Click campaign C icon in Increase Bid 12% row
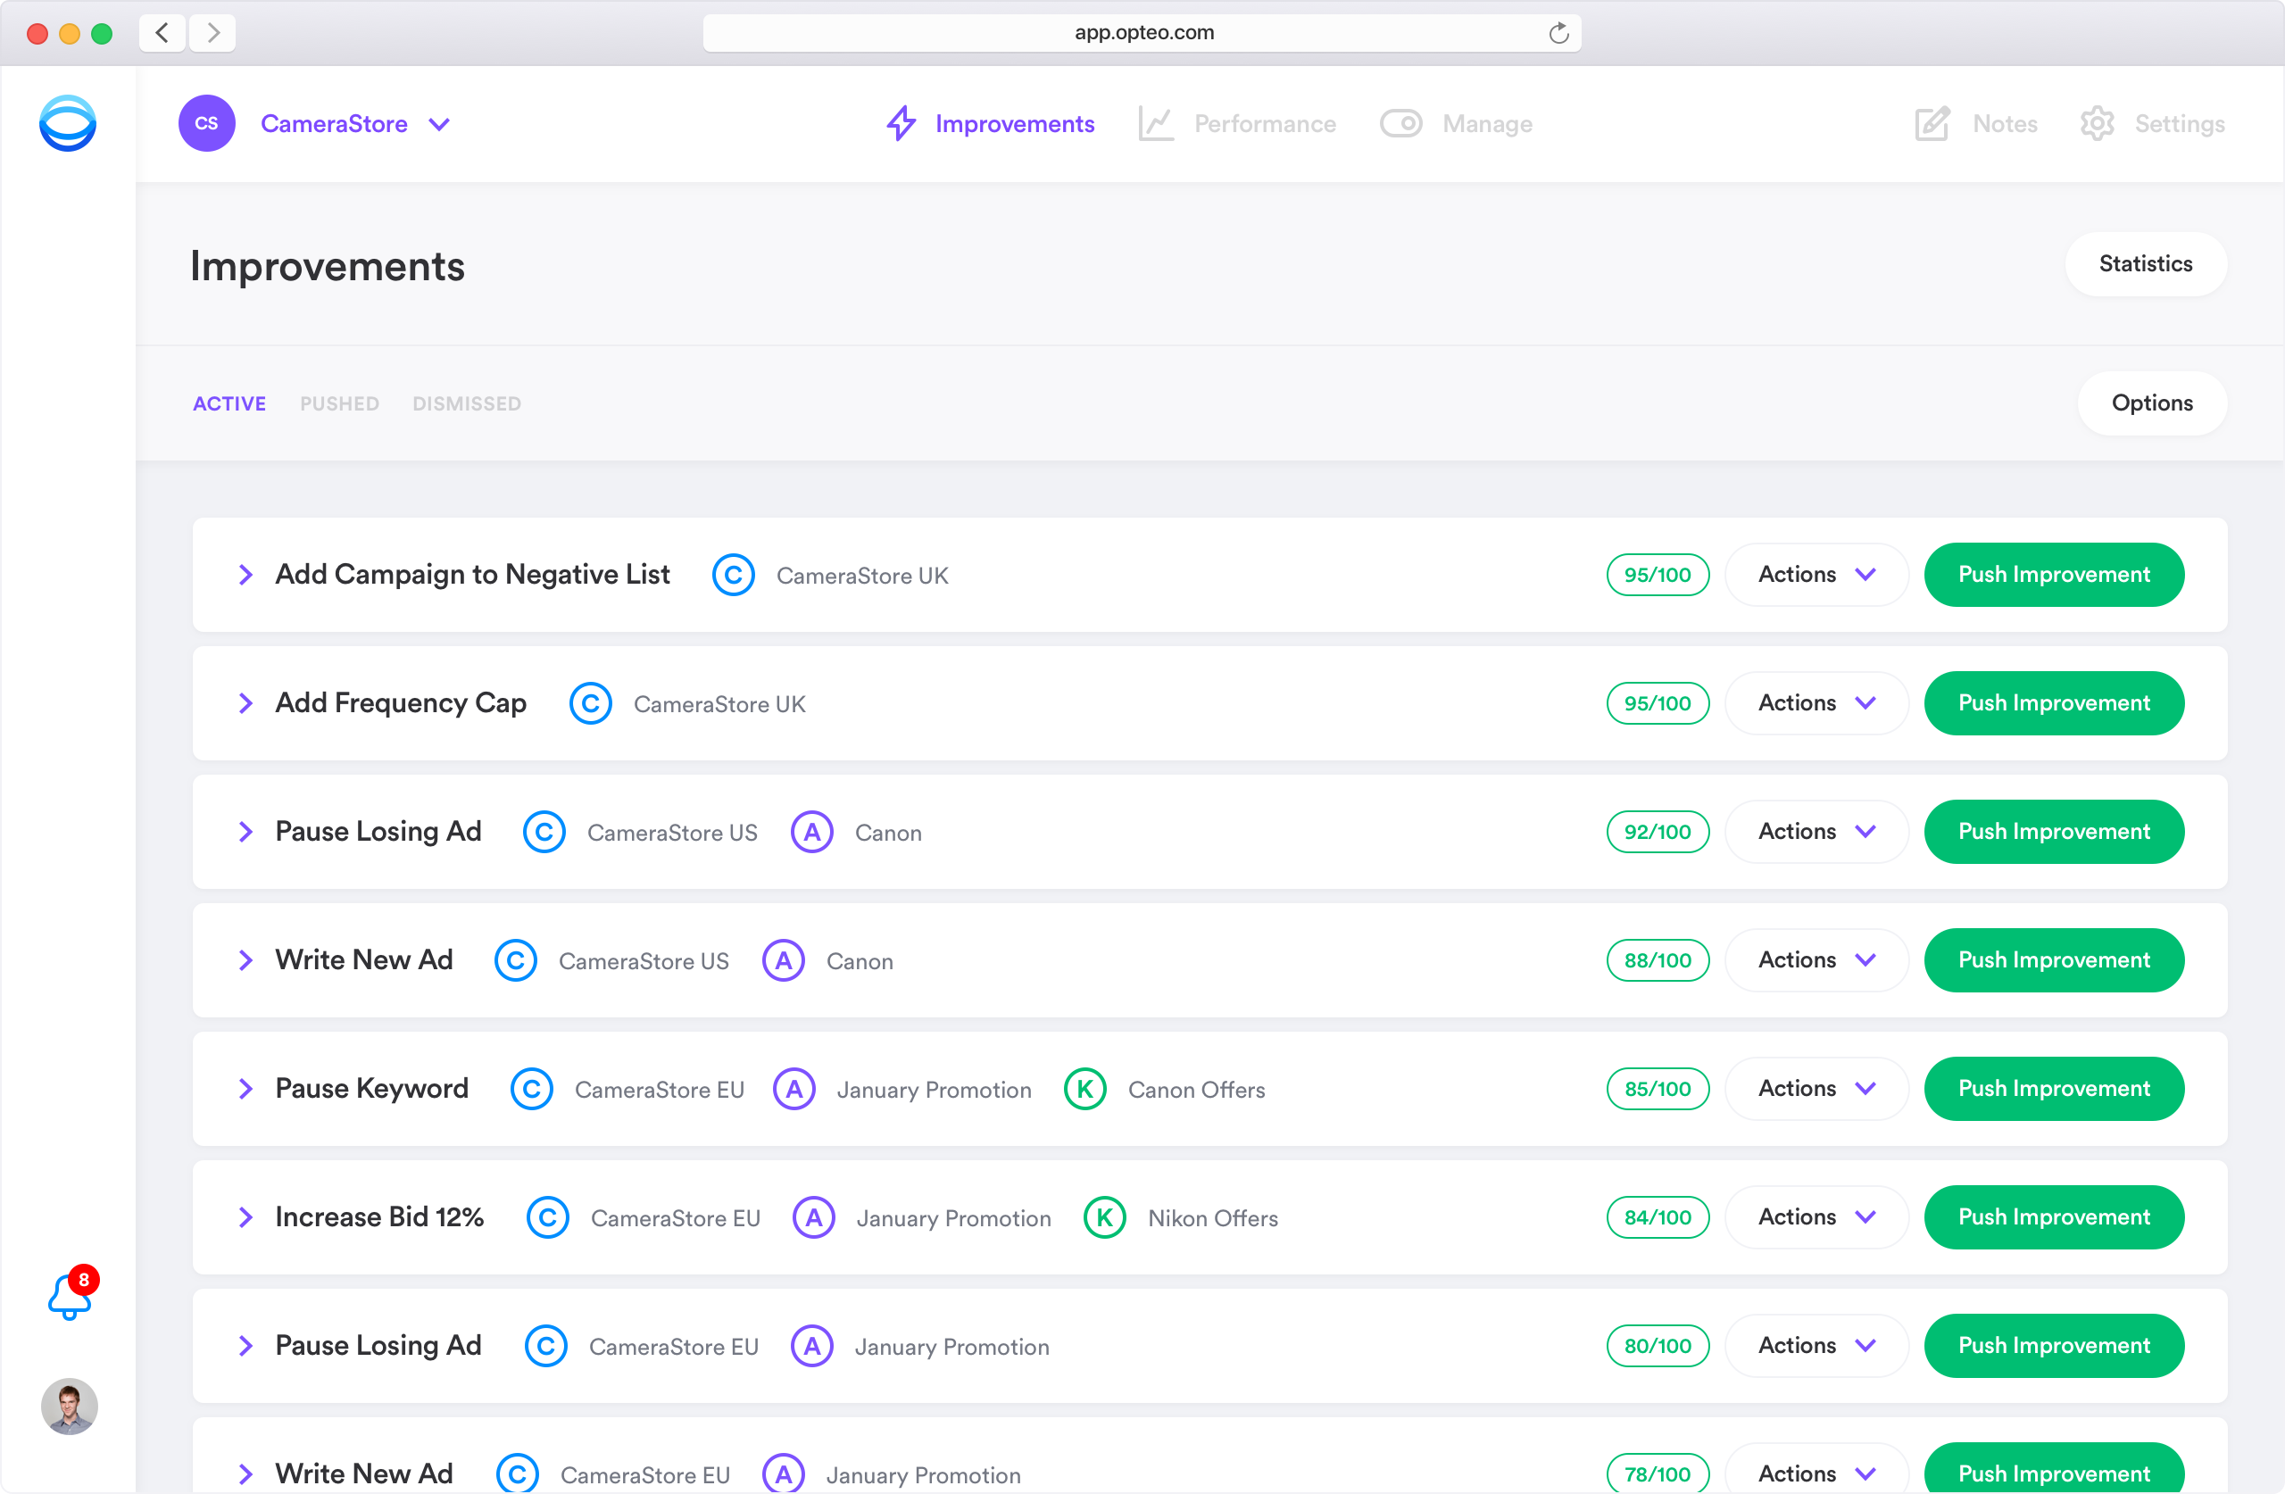The width and height of the screenshot is (2285, 1494). pyautogui.click(x=547, y=1217)
